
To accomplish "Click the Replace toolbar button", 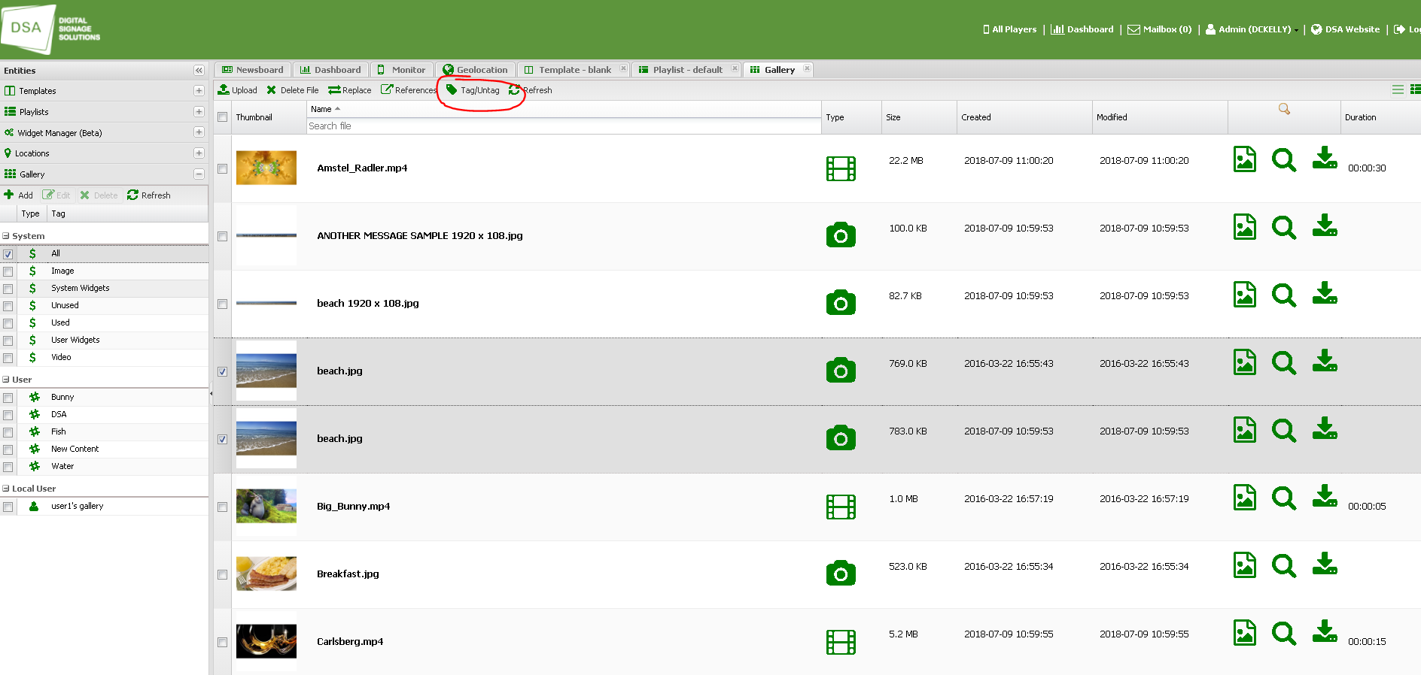I will [350, 90].
